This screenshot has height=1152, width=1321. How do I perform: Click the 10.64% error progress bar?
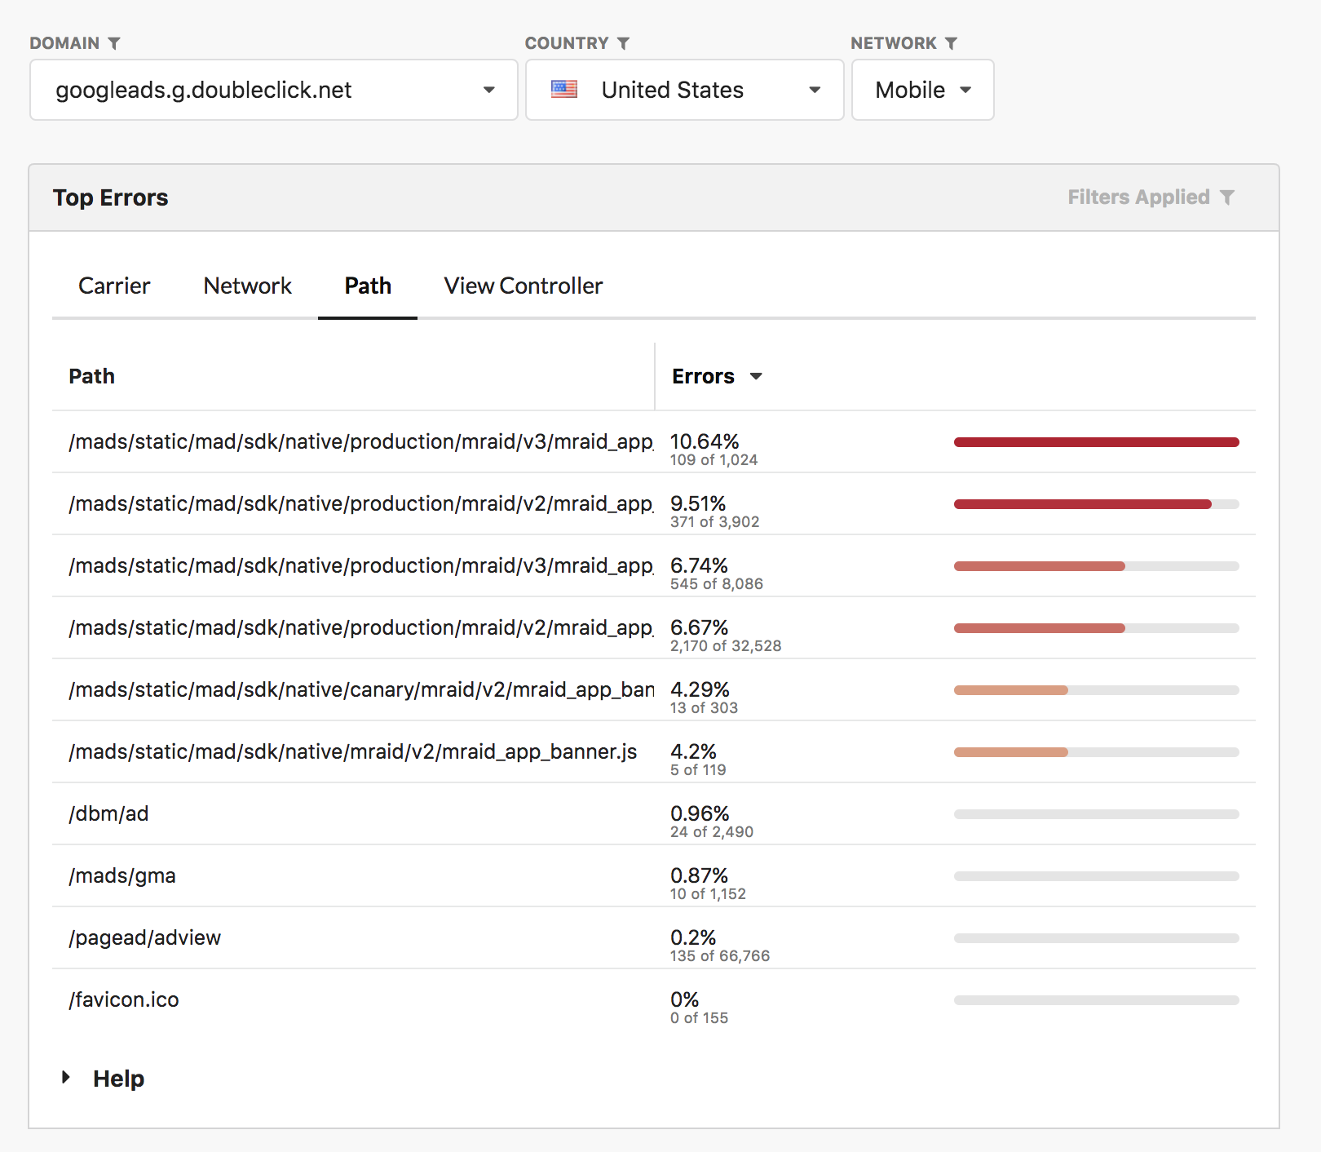(x=1096, y=441)
